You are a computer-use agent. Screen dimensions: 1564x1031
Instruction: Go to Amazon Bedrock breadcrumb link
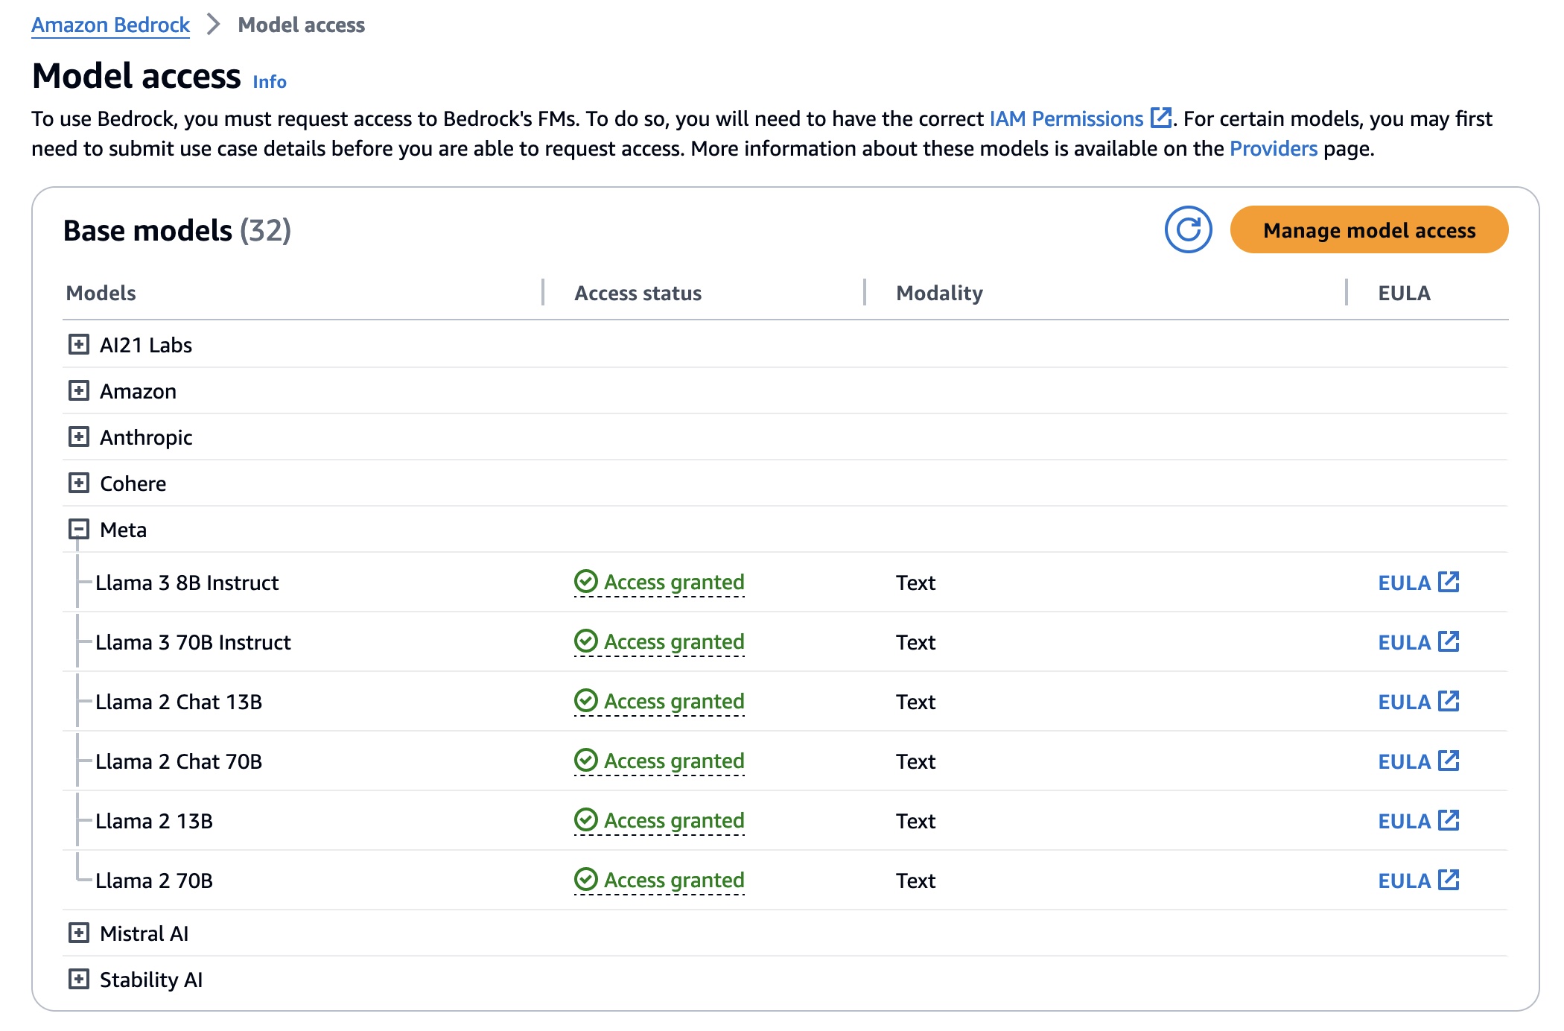tap(110, 25)
